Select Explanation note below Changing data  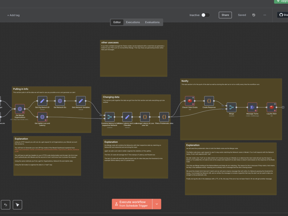coord(136,159)
